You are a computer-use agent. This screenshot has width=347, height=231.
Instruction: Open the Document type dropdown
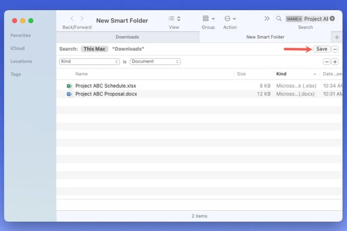pos(155,61)
